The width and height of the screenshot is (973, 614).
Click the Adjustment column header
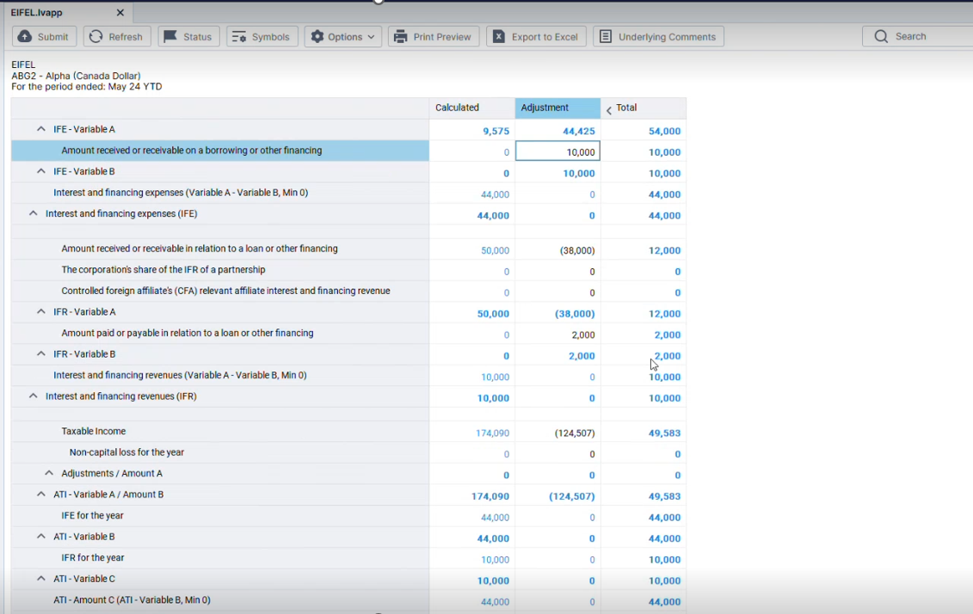point(557,107)
